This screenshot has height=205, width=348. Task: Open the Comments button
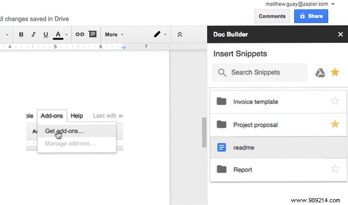pyautogui.click(x=272, y=16)
